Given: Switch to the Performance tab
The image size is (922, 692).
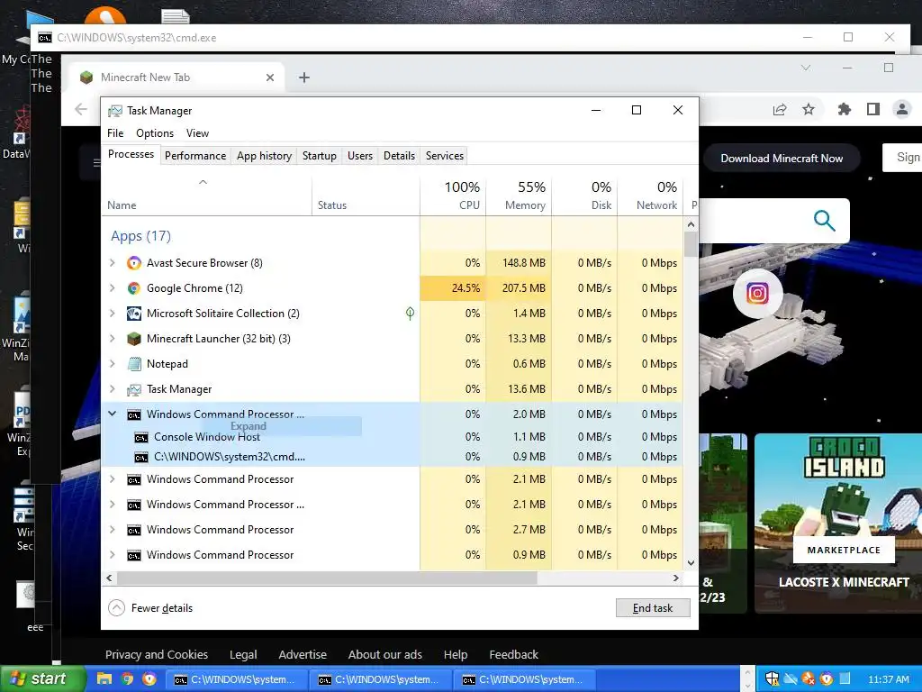Looking at the screenshot, I should tap(195, 156).
